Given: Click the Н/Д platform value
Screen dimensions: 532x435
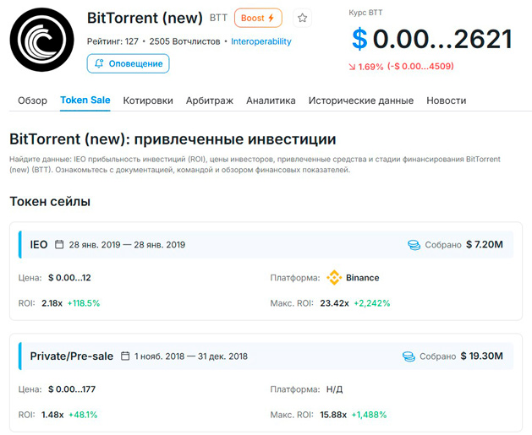Looking at the screenshot, I should (x=334, y=389).
